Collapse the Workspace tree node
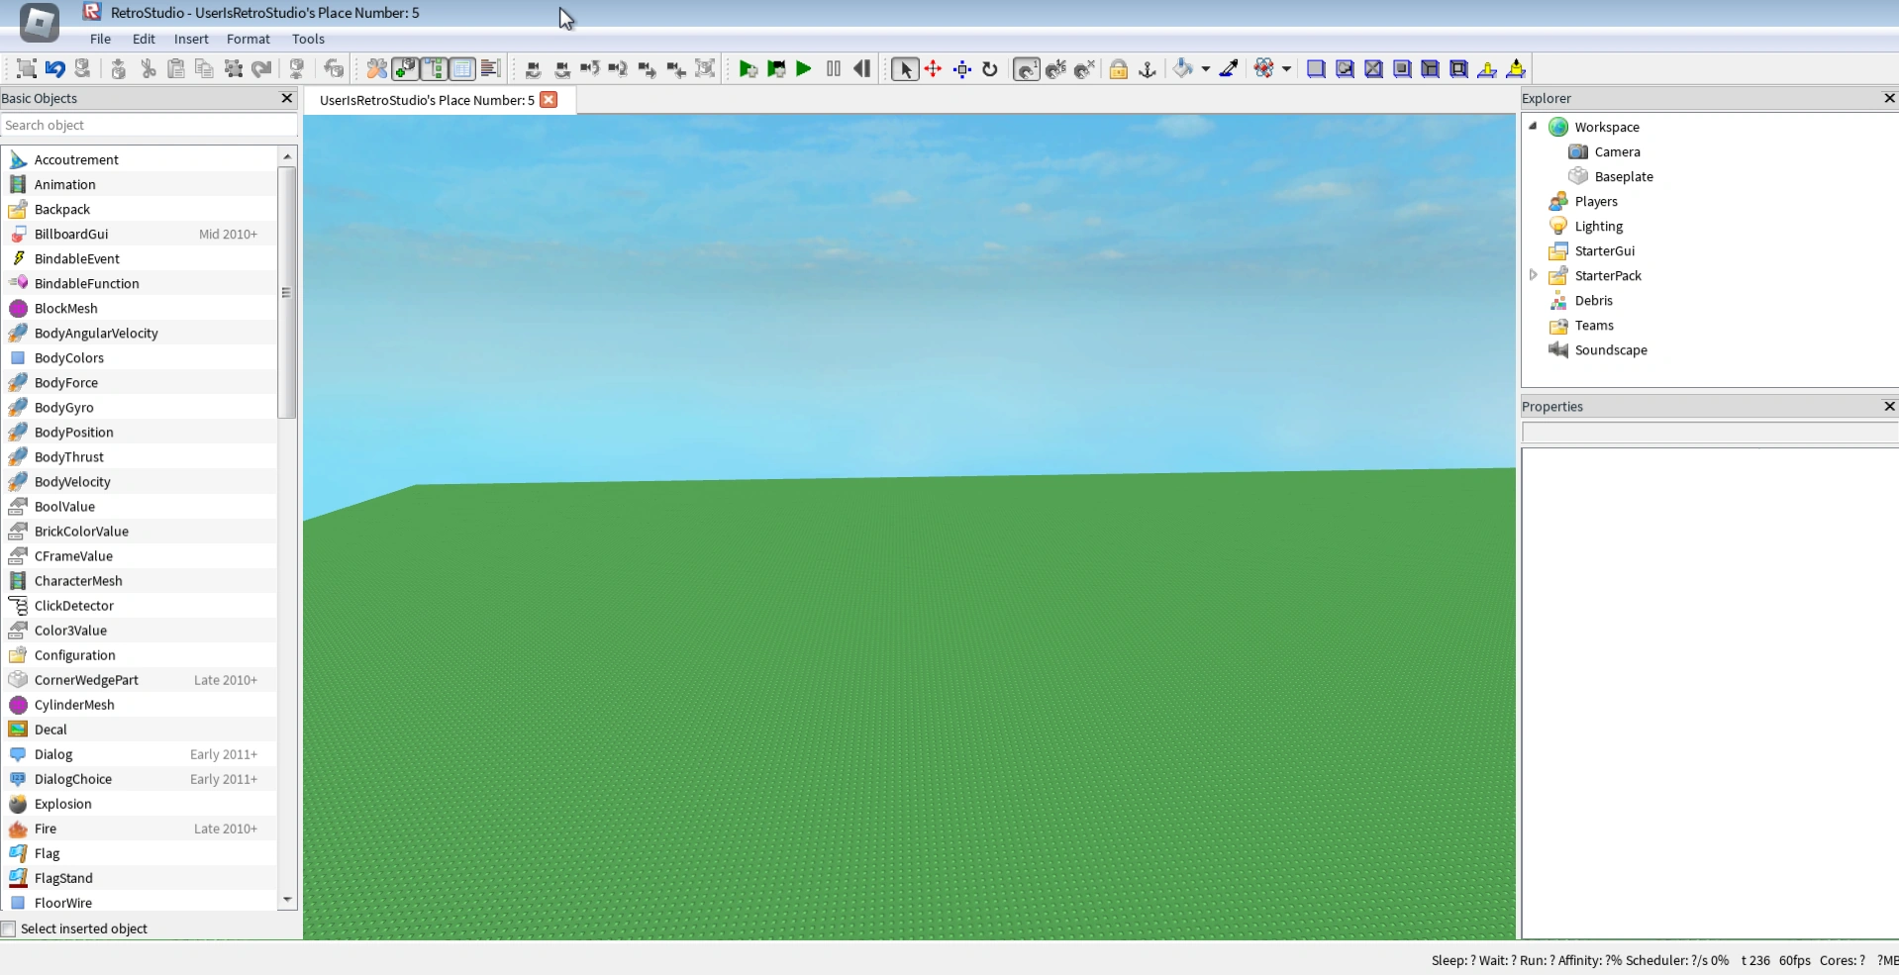Screen dimensions: 1899x975 (1533, 126)
